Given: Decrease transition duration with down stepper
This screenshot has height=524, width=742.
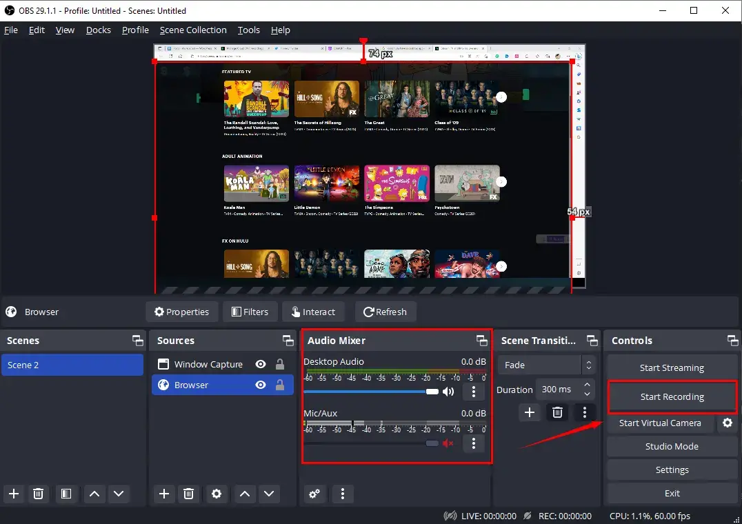Looking at the screenshot, I should [x=588, y=394].
